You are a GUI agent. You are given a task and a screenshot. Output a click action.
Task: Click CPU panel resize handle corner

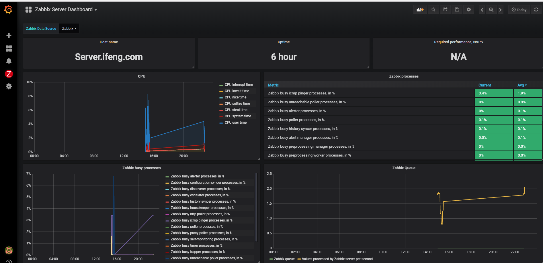(x=259, y=159)
